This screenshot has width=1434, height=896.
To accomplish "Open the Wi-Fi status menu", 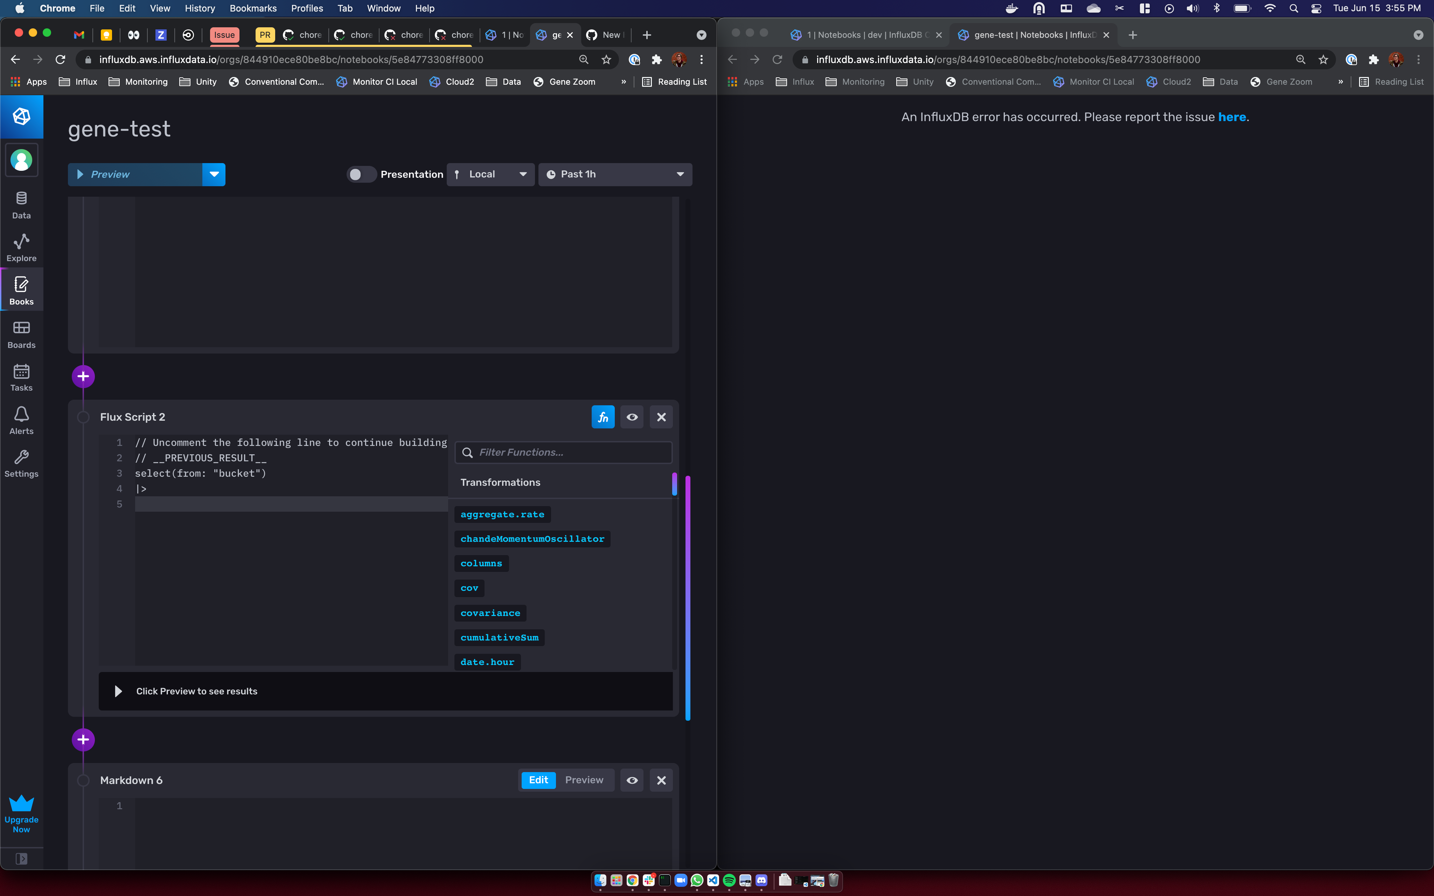I will [1269, 8].
